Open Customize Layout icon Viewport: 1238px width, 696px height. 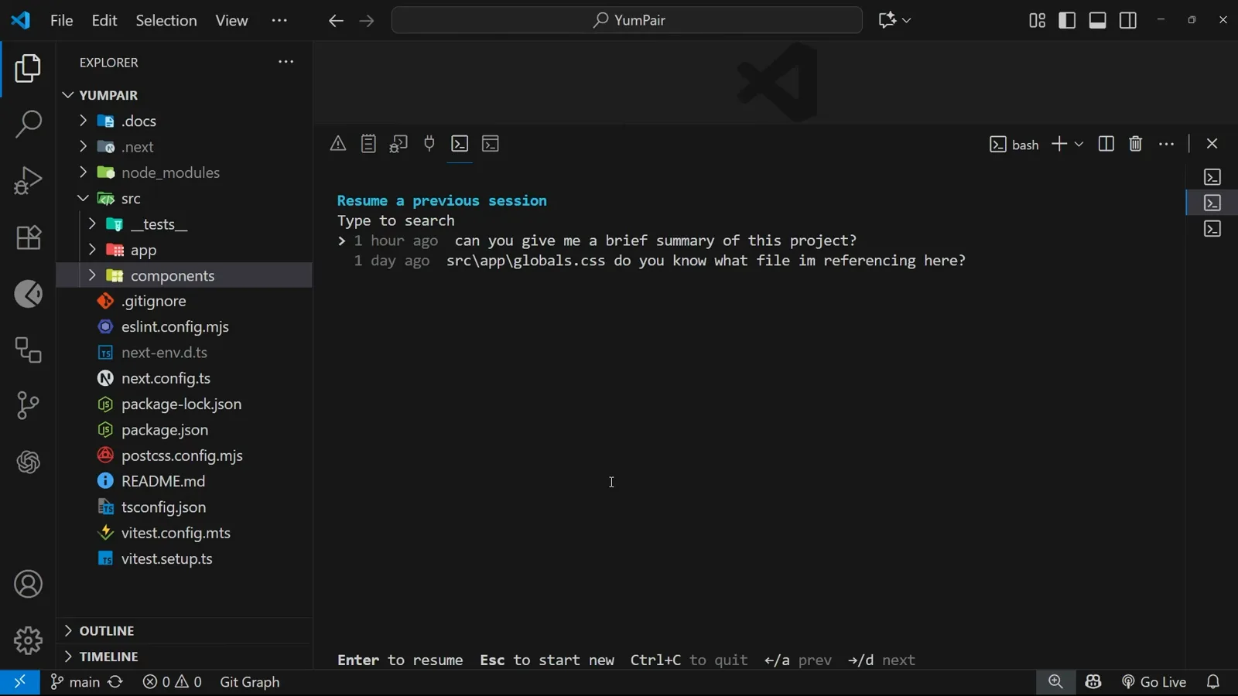coord(1038,20)
